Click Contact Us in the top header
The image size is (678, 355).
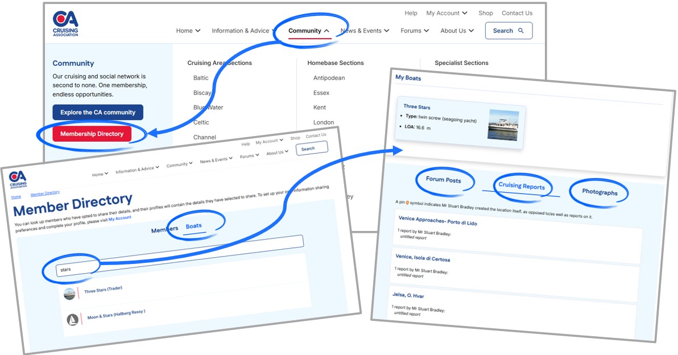tap(517, 13)
